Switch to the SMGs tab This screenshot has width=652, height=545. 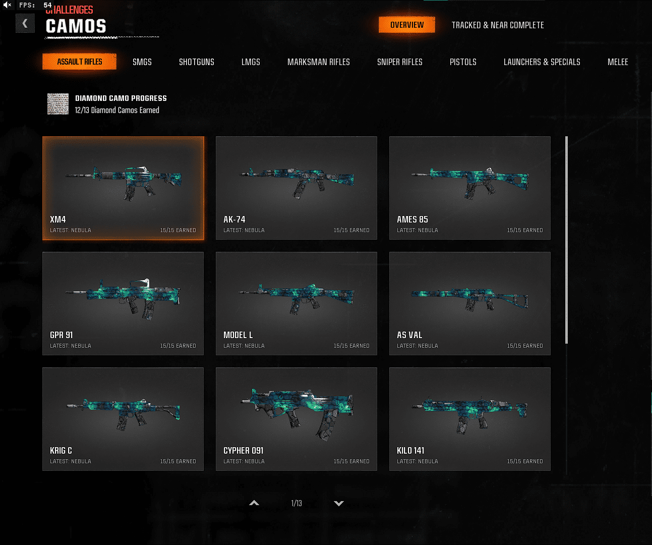point(142,62)
